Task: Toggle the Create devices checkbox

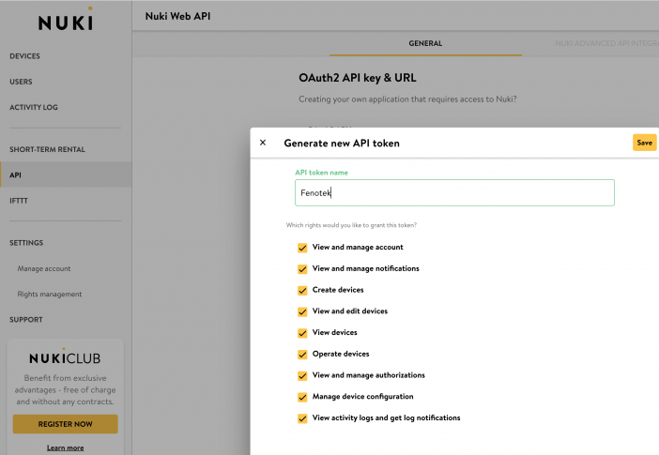Action: [302, 290]
